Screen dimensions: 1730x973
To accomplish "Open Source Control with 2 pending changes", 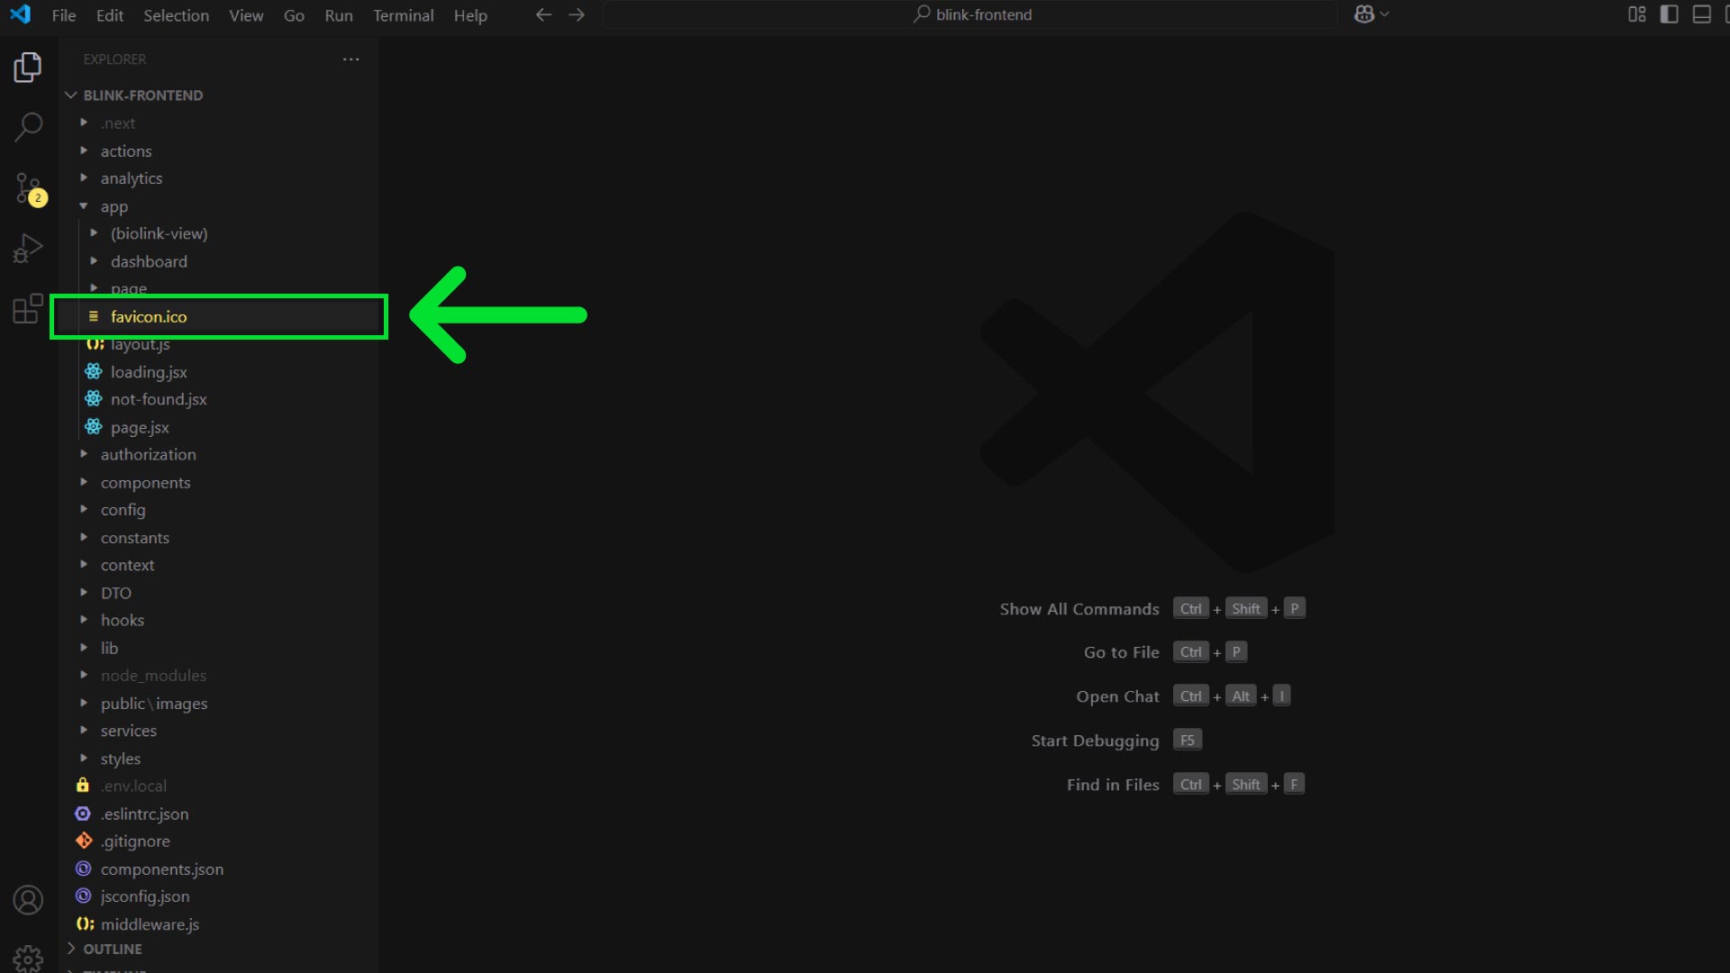I will point(28,187).
